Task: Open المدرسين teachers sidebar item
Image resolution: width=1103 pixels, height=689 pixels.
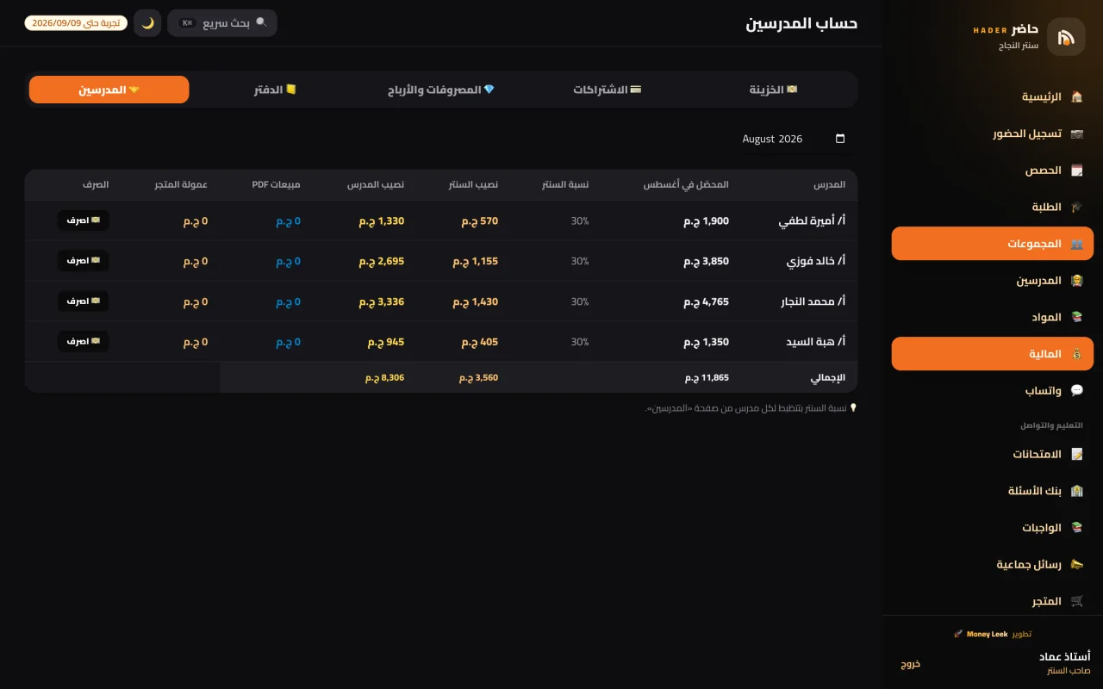Action: (x=993, y=280)
